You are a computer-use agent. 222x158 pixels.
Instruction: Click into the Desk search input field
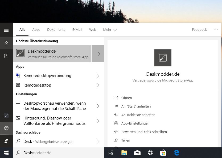(59, 153)
